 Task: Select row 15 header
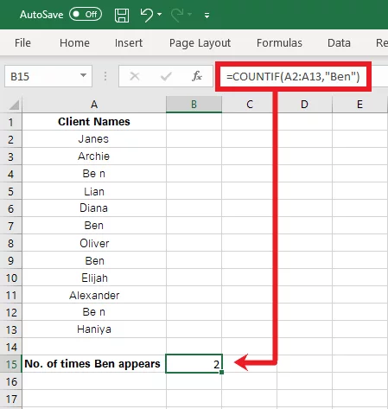(11, 364)
